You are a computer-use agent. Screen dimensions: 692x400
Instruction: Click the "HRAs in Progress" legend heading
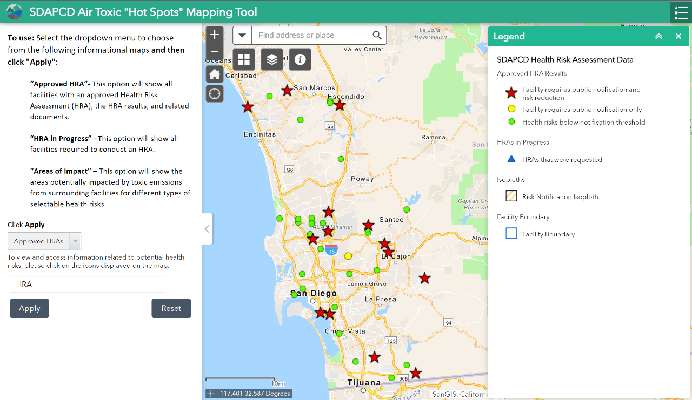pyautogui.click(x=523, y=143)
